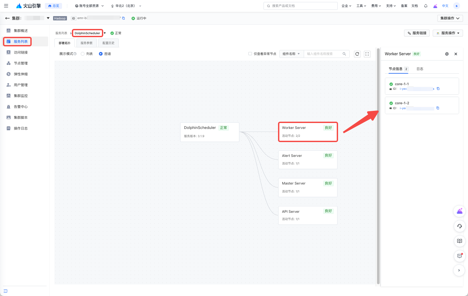This screenshot has width=468, height=296.
Task: Open the notifications bell
Action: pyautogui.click(x=426, y=6)
